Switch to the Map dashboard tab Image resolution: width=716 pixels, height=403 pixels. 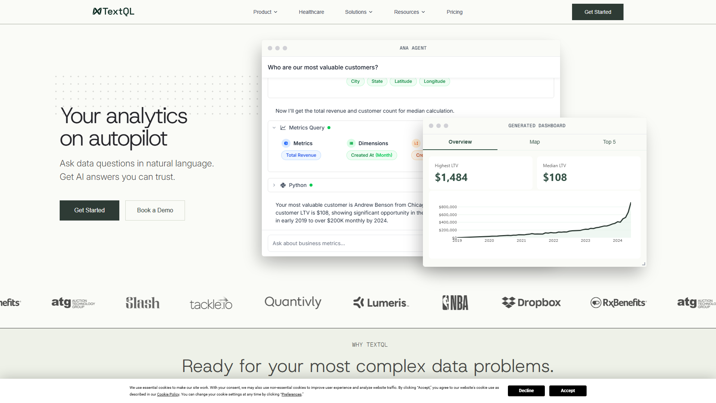534,142
